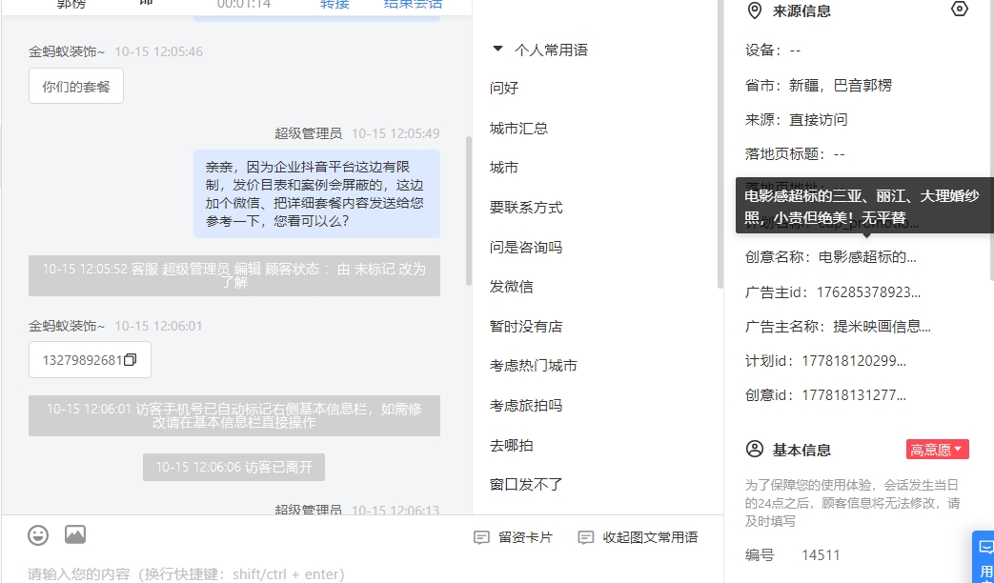Click the 来源 value 直接访问

pos(818,119)
